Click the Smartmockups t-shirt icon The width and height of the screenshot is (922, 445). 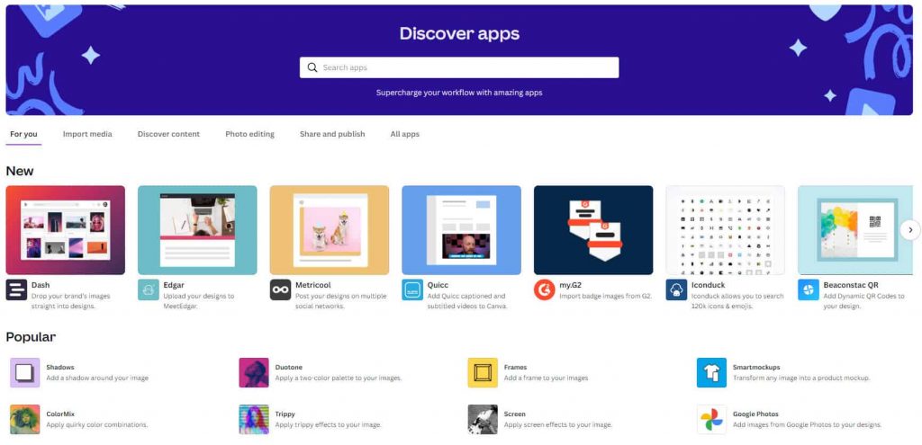[711, 372]
